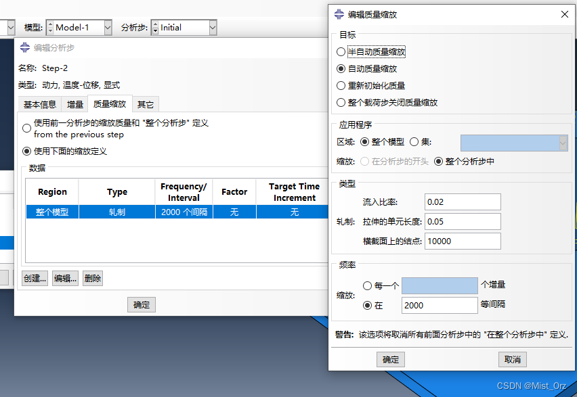Image resolution: width=577 pixels, height=397 pixels.
Task: Switch to the 其它 tab
Action: click(x=146, y=105)
